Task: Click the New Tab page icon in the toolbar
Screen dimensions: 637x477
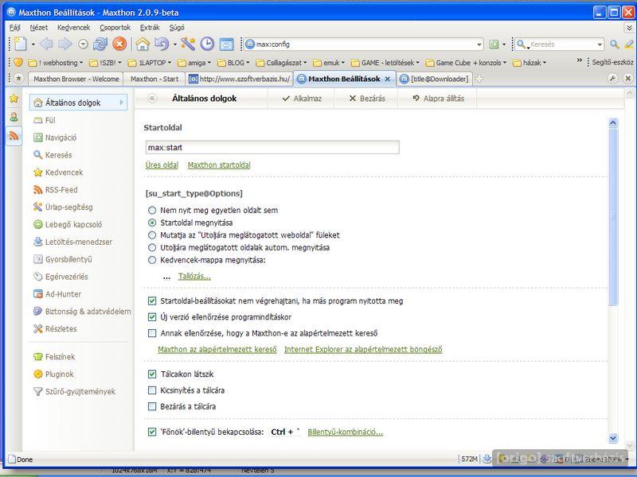Action: coord(19,44)
